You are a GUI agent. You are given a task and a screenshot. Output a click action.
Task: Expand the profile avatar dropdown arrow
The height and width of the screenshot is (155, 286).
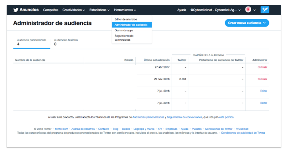(x=255, y=10)
